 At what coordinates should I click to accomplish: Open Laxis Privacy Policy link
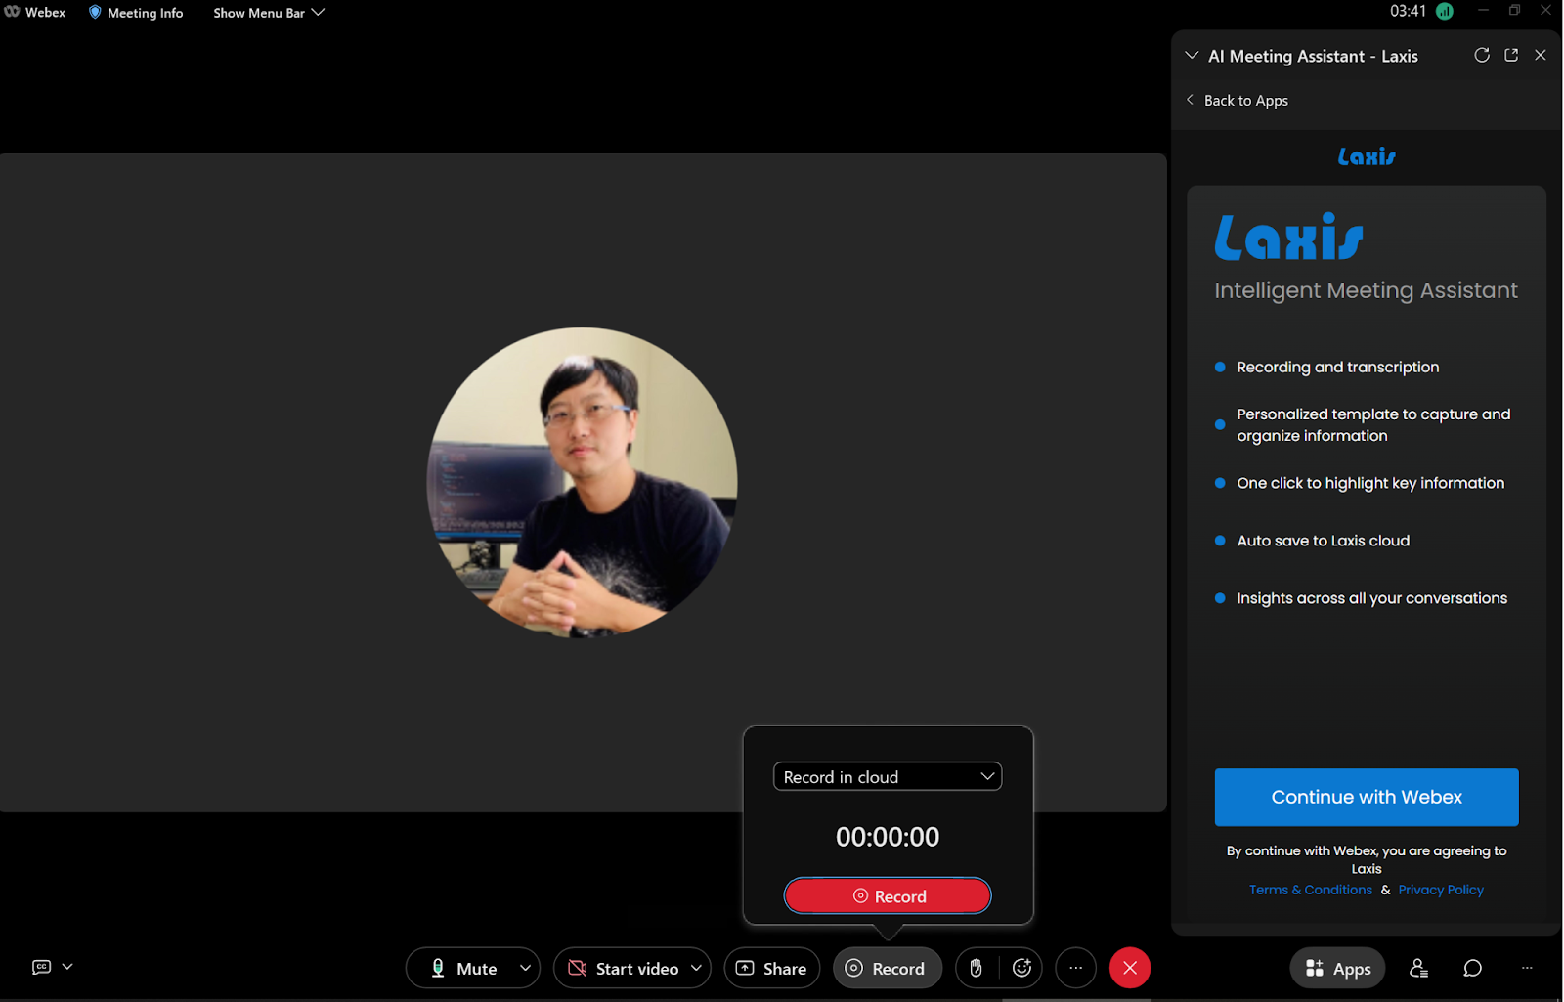[1441, 890]
